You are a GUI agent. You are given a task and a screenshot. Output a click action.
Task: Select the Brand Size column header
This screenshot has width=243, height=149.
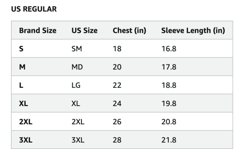click(38, 30)
